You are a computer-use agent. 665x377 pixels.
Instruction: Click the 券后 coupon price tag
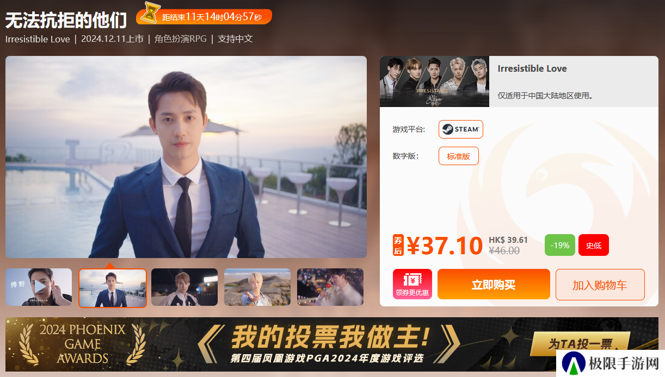tap(398, 245)
